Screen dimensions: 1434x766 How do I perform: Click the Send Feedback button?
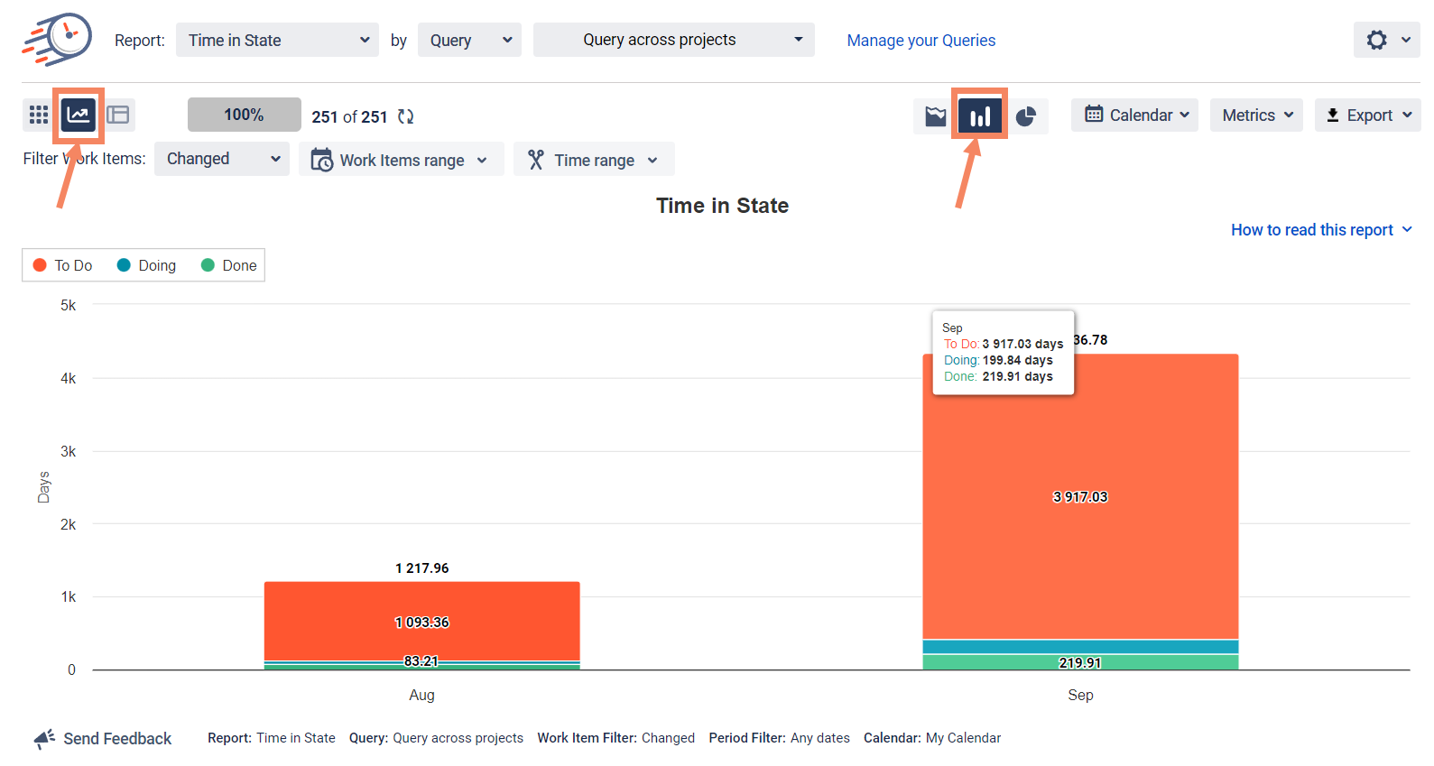coord(103,739)
